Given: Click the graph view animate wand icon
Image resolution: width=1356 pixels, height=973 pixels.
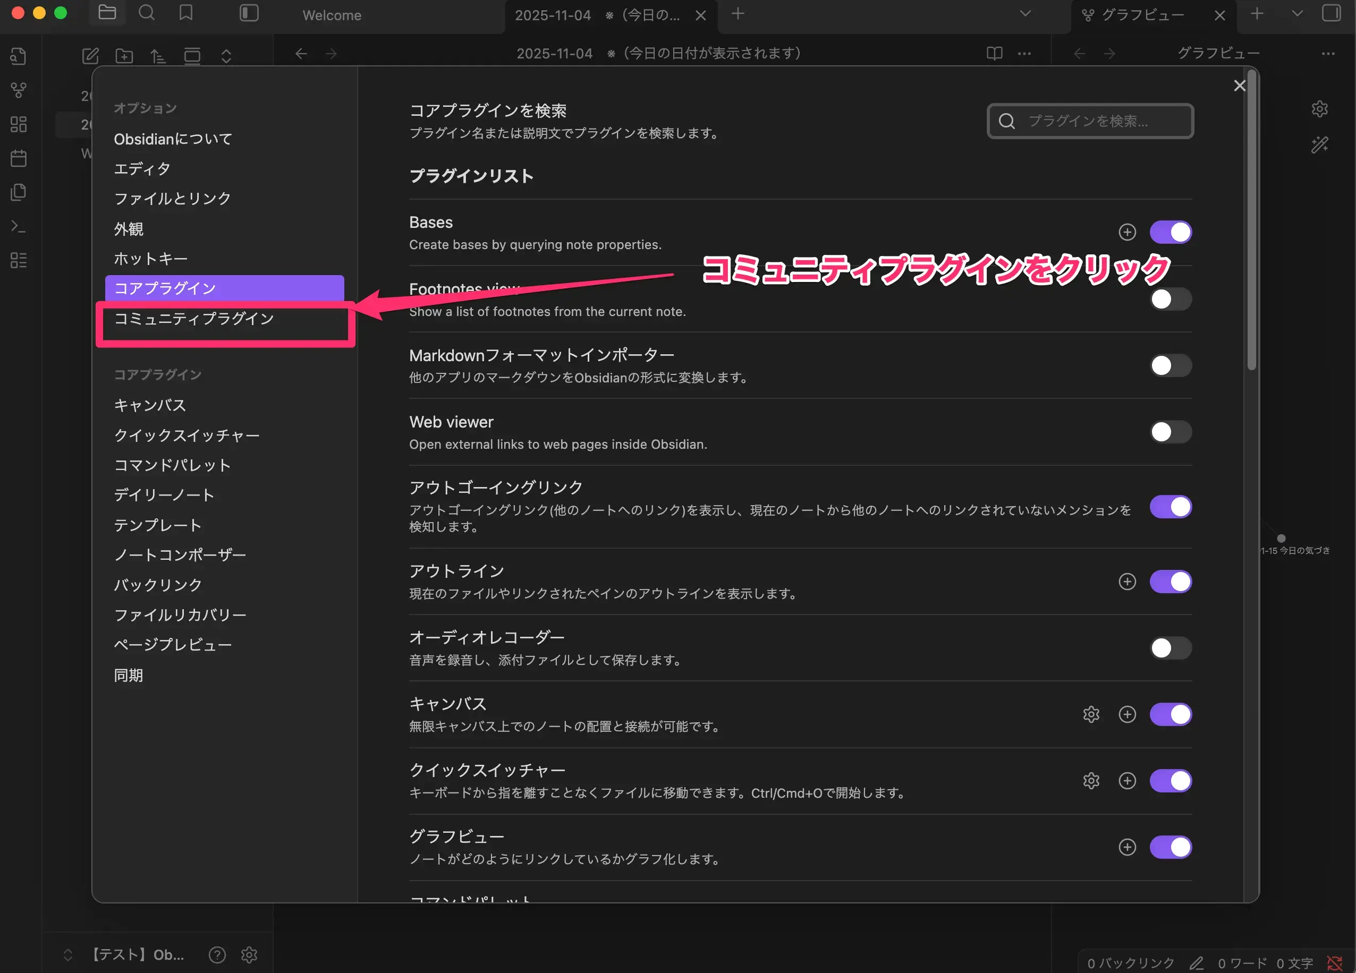Looking at the screenshot, I should (1319, 144).
